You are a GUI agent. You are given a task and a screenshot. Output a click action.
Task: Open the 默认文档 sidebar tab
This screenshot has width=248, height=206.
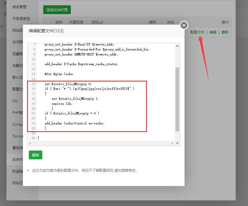point(17,77)
